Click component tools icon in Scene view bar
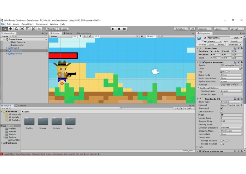246x174 pixels. tap(137, 36)
